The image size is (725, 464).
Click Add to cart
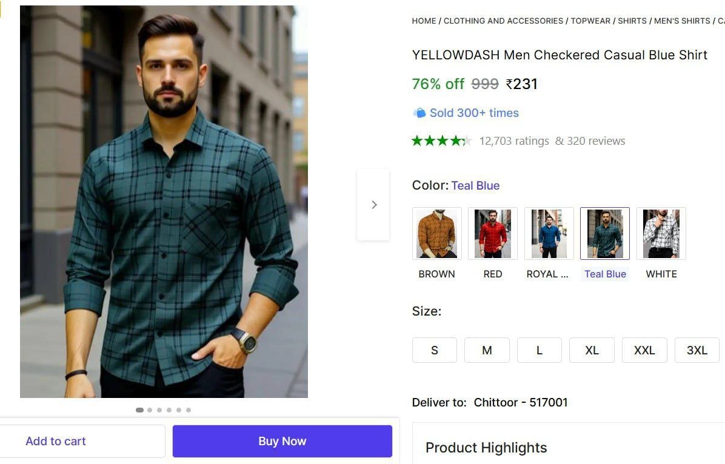point(56,441)
